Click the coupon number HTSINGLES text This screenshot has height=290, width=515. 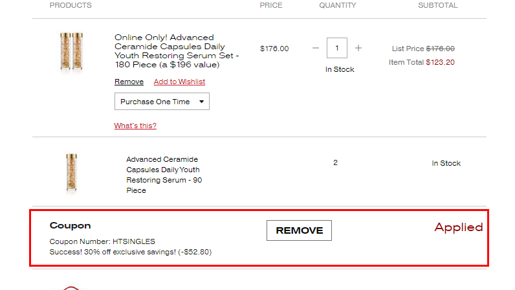102,241
